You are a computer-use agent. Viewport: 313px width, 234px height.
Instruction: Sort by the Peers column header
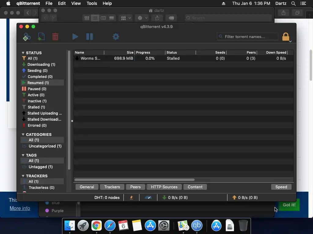[242, 52]
